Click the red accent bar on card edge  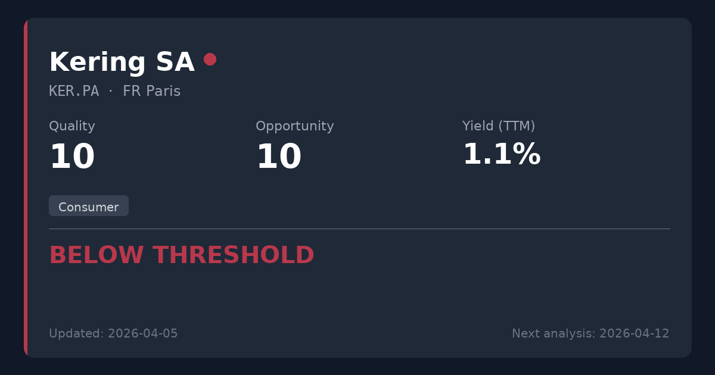tap(26, 187)
